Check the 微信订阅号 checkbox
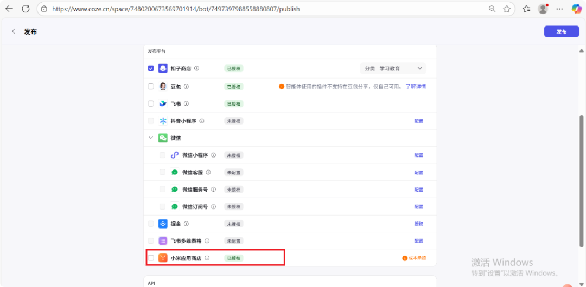 163,207
